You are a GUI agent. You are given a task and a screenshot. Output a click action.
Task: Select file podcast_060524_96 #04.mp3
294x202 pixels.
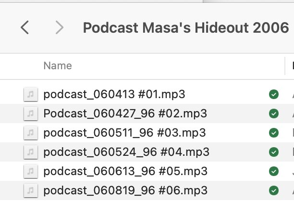click(x=126, y=152)
